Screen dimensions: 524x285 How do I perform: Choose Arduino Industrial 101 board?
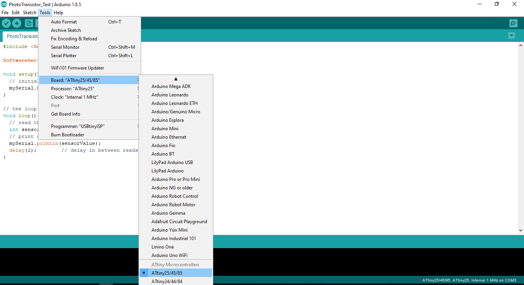[x=176, y=239]
